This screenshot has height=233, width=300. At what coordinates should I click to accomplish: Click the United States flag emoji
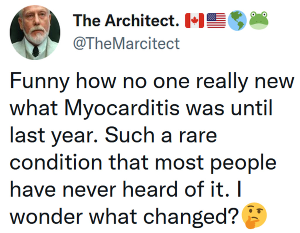(216, 20)
